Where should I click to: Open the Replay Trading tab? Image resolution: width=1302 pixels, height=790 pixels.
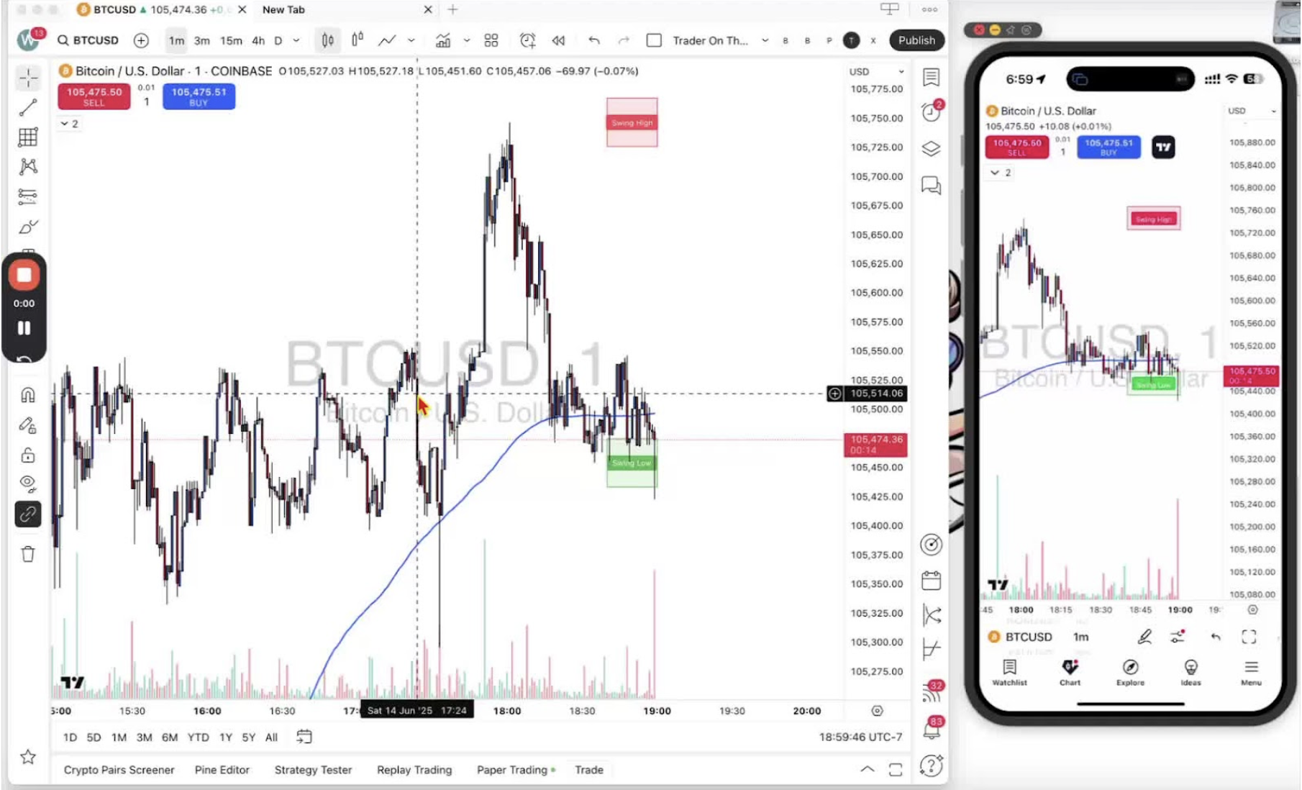[x=414, y=770]
